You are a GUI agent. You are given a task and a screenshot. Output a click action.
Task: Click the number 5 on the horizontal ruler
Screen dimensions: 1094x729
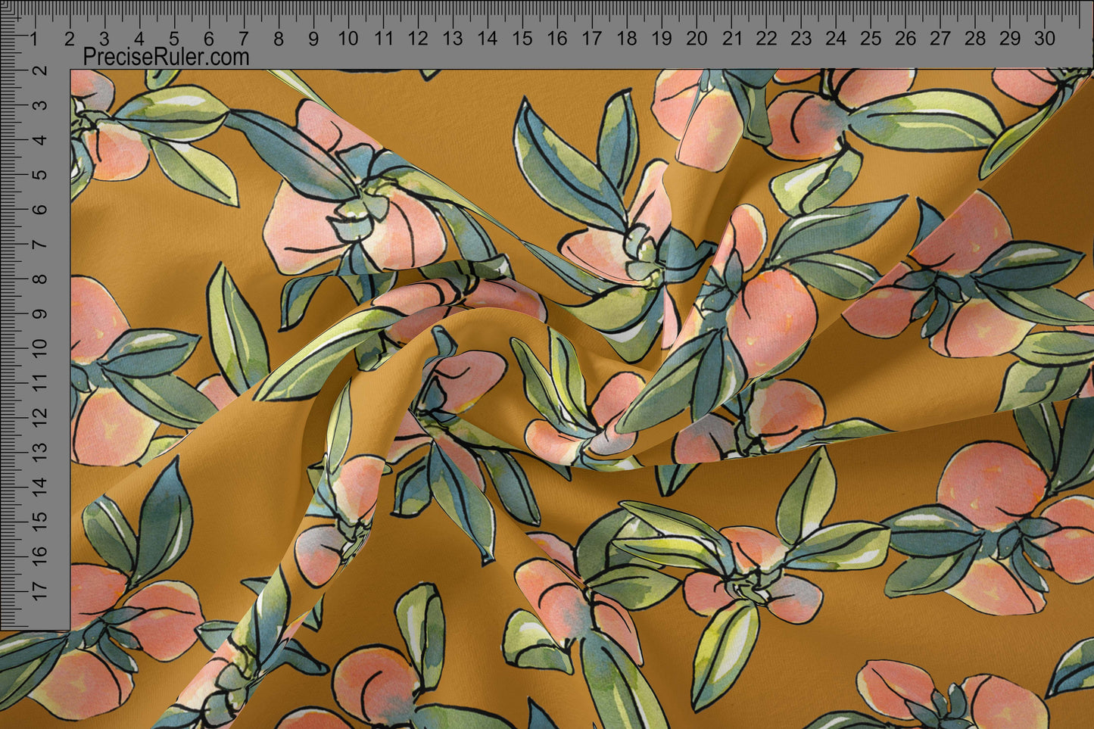tap(174, 39)
